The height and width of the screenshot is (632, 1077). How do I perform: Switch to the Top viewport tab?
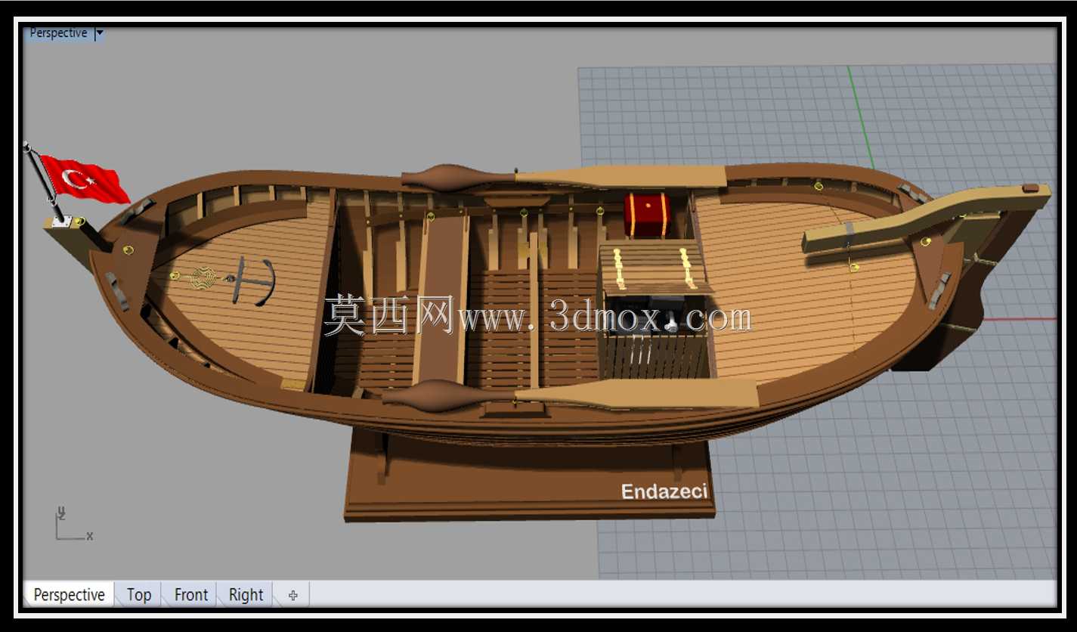tap(139, 595)
